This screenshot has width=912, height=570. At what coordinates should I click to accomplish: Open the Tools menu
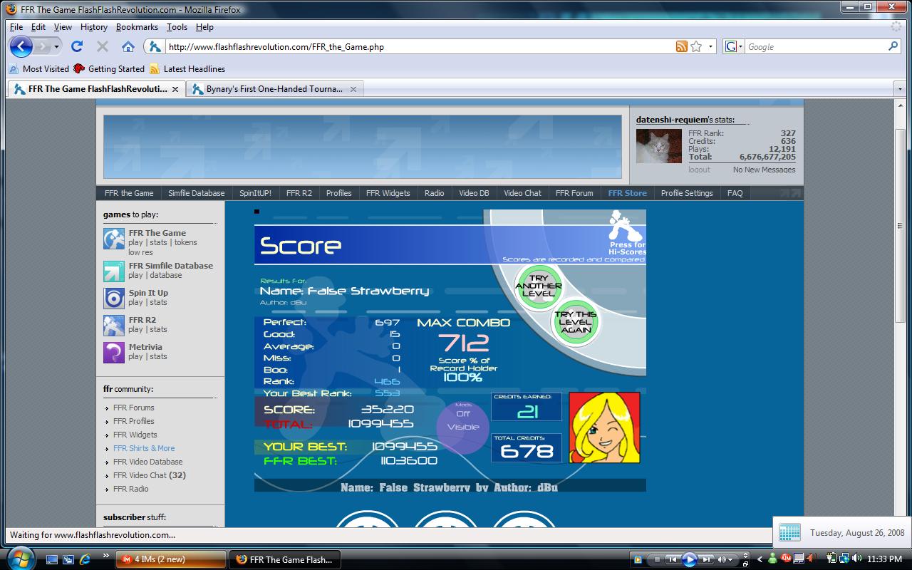pyautogui.click(x=177, y=27)
